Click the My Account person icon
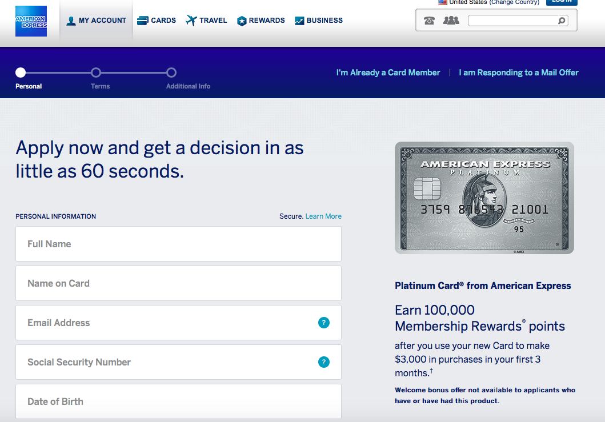This screenshot has height=422, width=605. pos(71,21)
